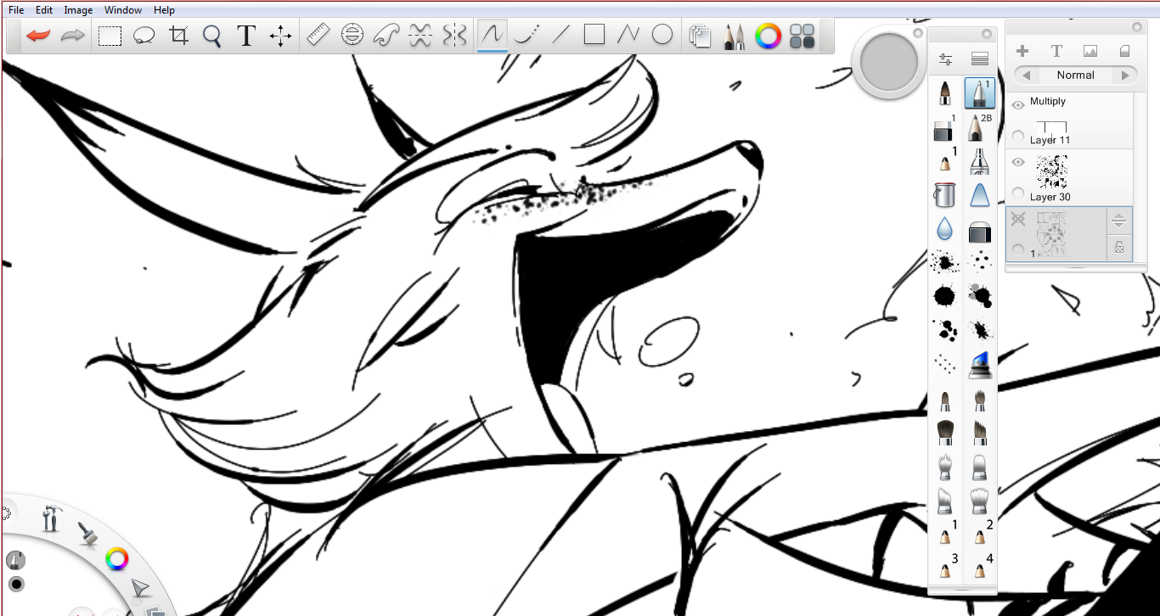Pick the Text tool in the toolbar
1160x616 pixels.
click(x=246, y=36)
